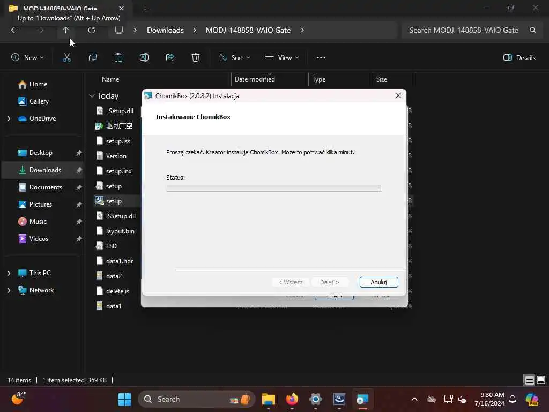The width and height of the screenshot is (549, 412).
Task: Click the Rename icon in toolbar
Action: [x=144, y=58]
